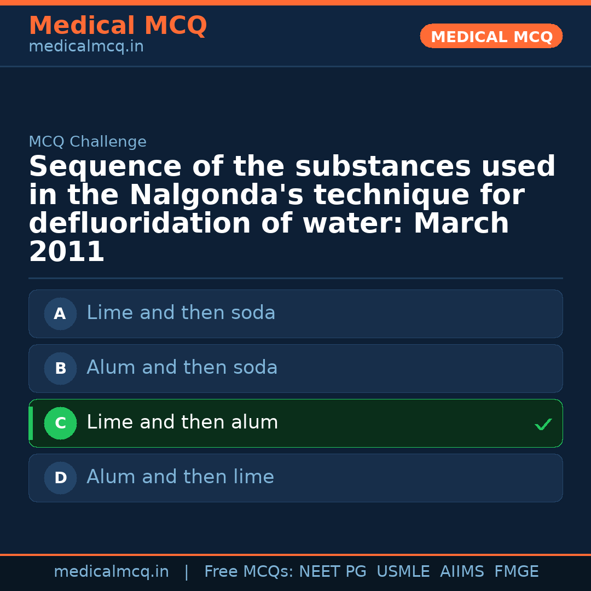Open the medicalmcq.in link under the header
591x591 pixels.
[x=86, y=47]
